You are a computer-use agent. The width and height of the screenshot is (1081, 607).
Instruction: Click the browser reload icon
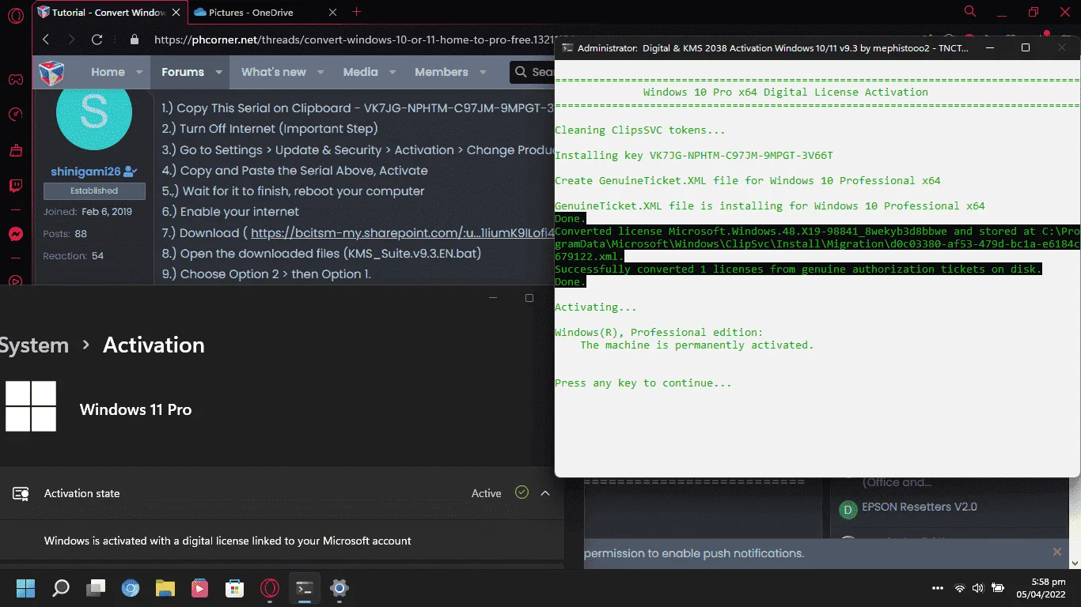pyautogui.click(x=97, y=40)
